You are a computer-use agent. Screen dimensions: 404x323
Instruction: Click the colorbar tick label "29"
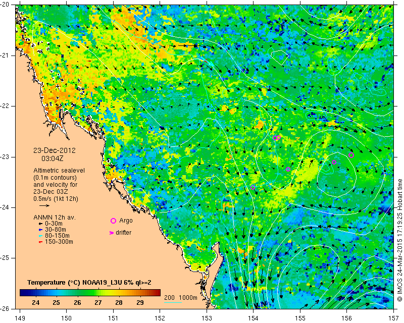pos(140,302)
